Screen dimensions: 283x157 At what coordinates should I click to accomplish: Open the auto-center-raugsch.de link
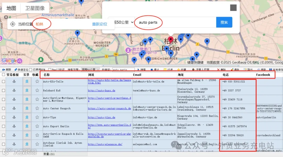tap(109, 108)
